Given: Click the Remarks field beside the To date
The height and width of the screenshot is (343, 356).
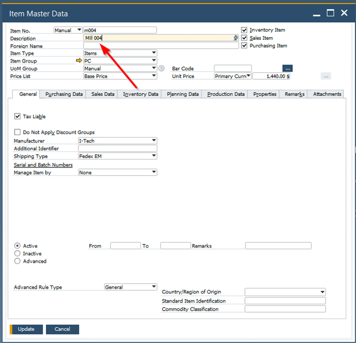Looking at the screenshot, I should pyautogui.click(x=278, y=246).
